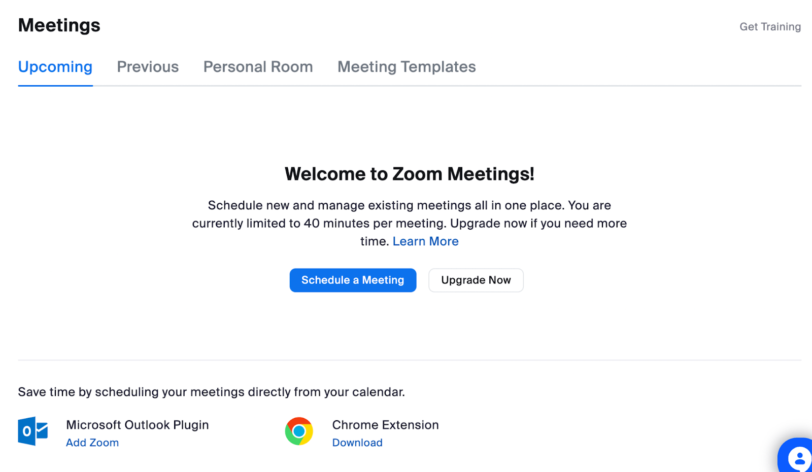View the Meeting Templates tab
The image size is (812, 472).
click(406, 66)
